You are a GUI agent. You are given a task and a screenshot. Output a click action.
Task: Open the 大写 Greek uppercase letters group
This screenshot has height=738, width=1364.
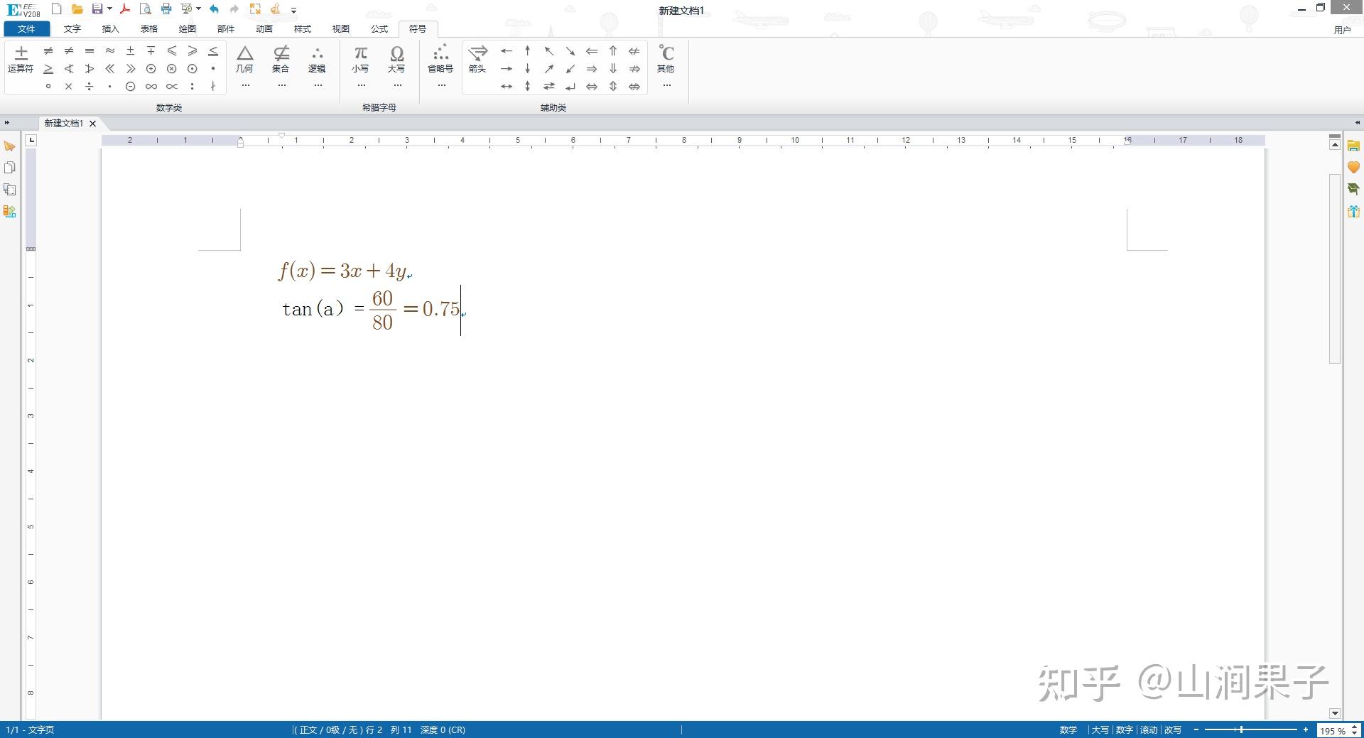[396, 59]
